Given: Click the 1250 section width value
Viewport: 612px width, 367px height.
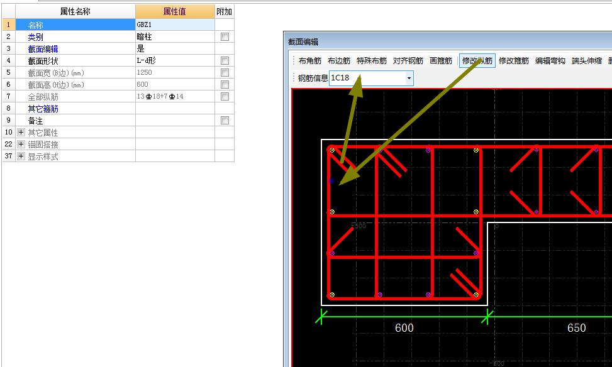Looking at the screenshot, I should coord(175,72).
